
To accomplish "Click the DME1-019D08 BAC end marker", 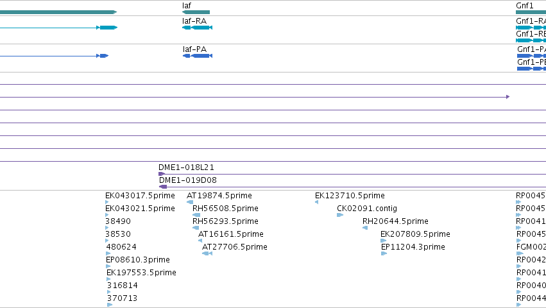I will 163,187.
